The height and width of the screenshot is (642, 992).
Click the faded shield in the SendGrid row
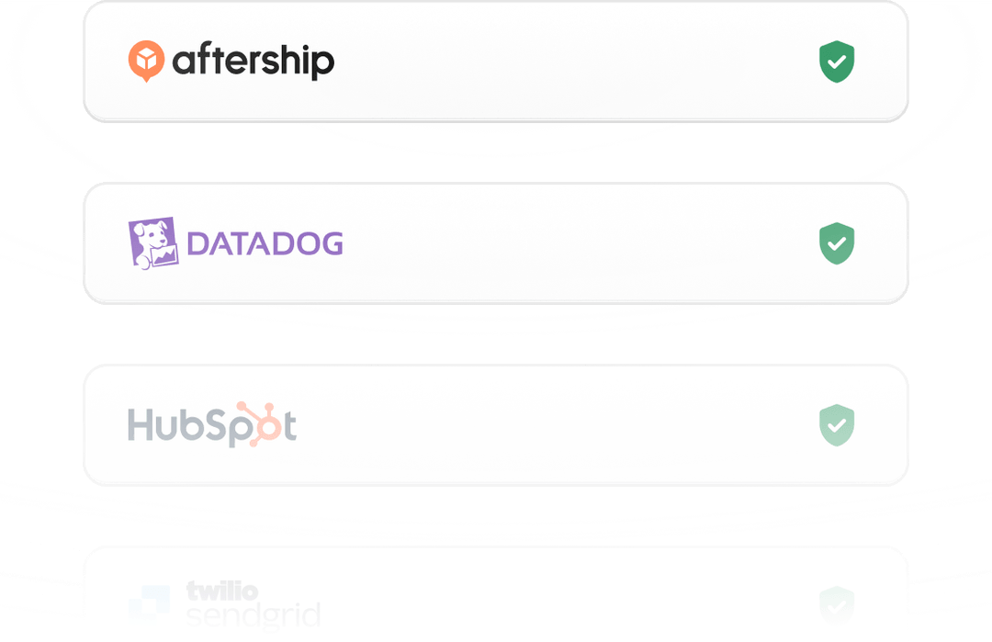[x=837, y=604]
